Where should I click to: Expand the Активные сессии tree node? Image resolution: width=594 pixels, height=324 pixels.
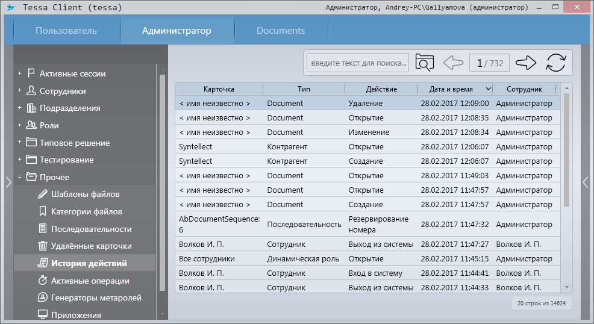pyautogui.click(x=19, y=73)
